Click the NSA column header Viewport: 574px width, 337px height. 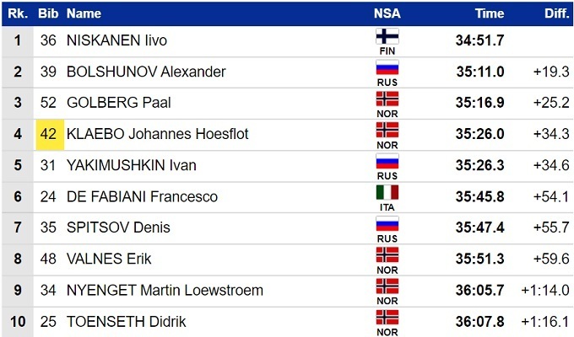(x=387, y=13)
